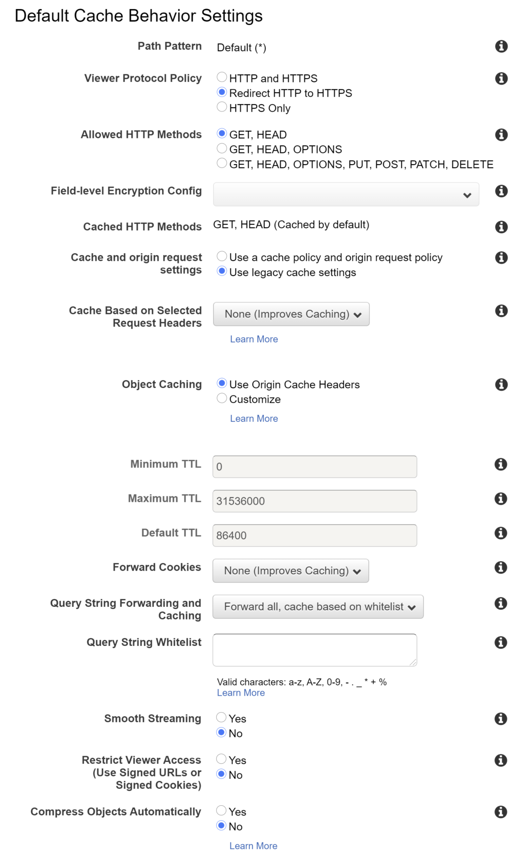Open the Cache Based on Selected Request Headers dropdown
The height and width of the screenshot is (866, 521).
pyautogui.click(x=291, y=314)
